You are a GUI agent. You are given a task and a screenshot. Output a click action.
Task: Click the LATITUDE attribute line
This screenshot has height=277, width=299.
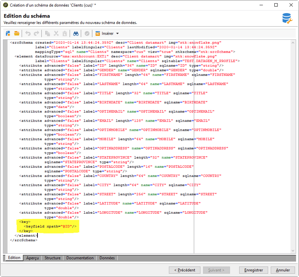(x=110, y=203)
